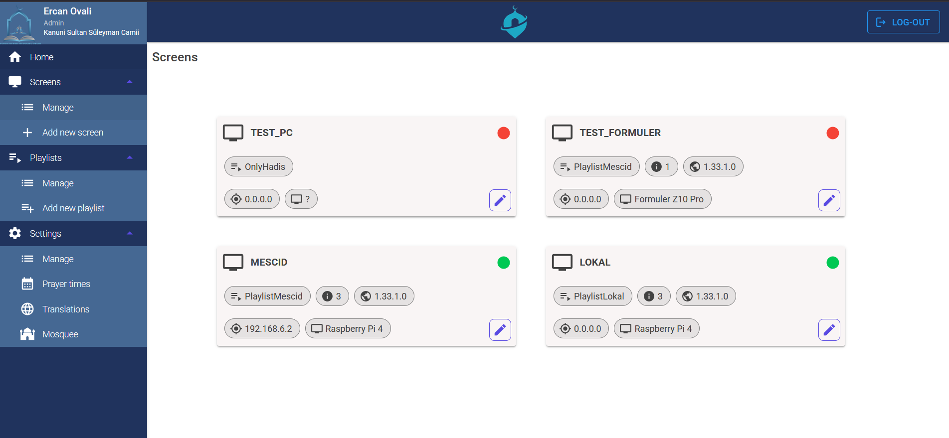Click the mosque logo in top header

[514, 22]
